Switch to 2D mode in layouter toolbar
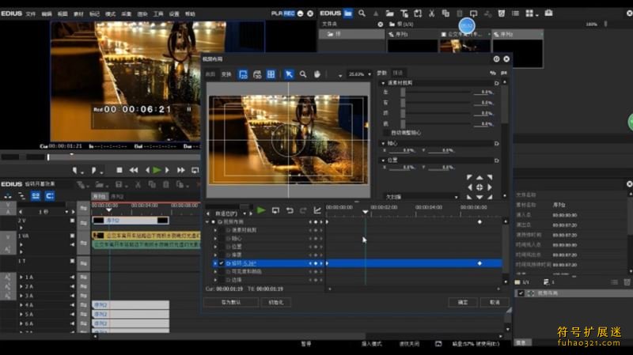 [x=243, y=74]
